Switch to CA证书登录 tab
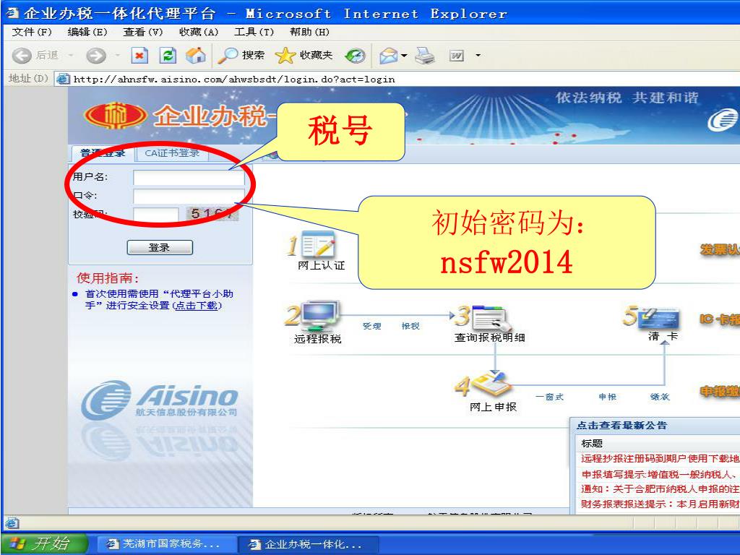This screenshot has height=555, width=740. pos(172,153)
